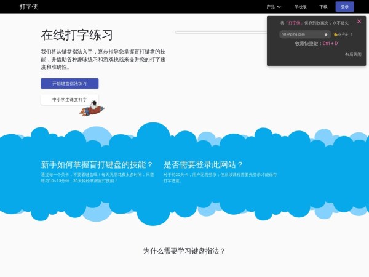Click the 打字侠 logo in header
Viewport: 369px width, 277px height.
tap(28, 7)
